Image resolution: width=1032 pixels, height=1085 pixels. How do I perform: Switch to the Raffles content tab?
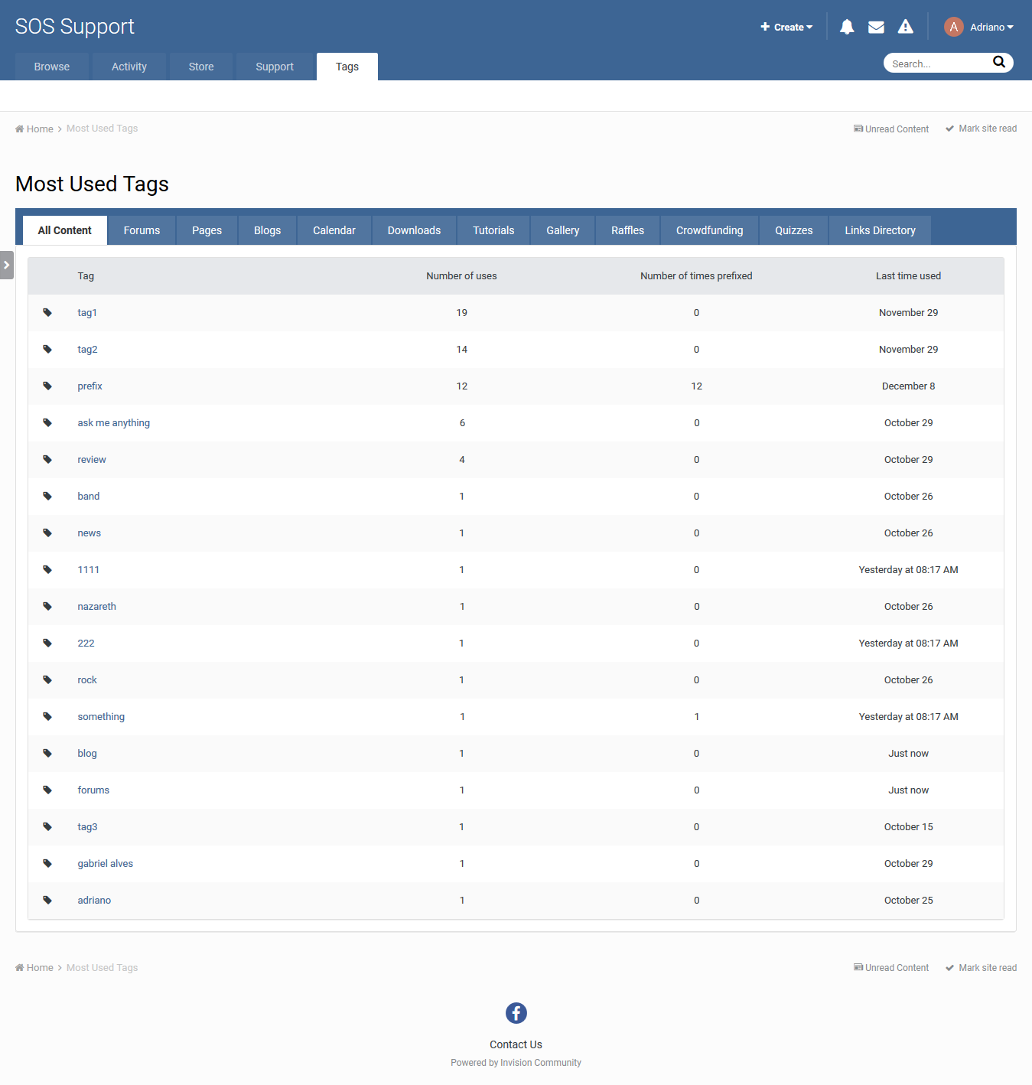click(x=627, y=230)
